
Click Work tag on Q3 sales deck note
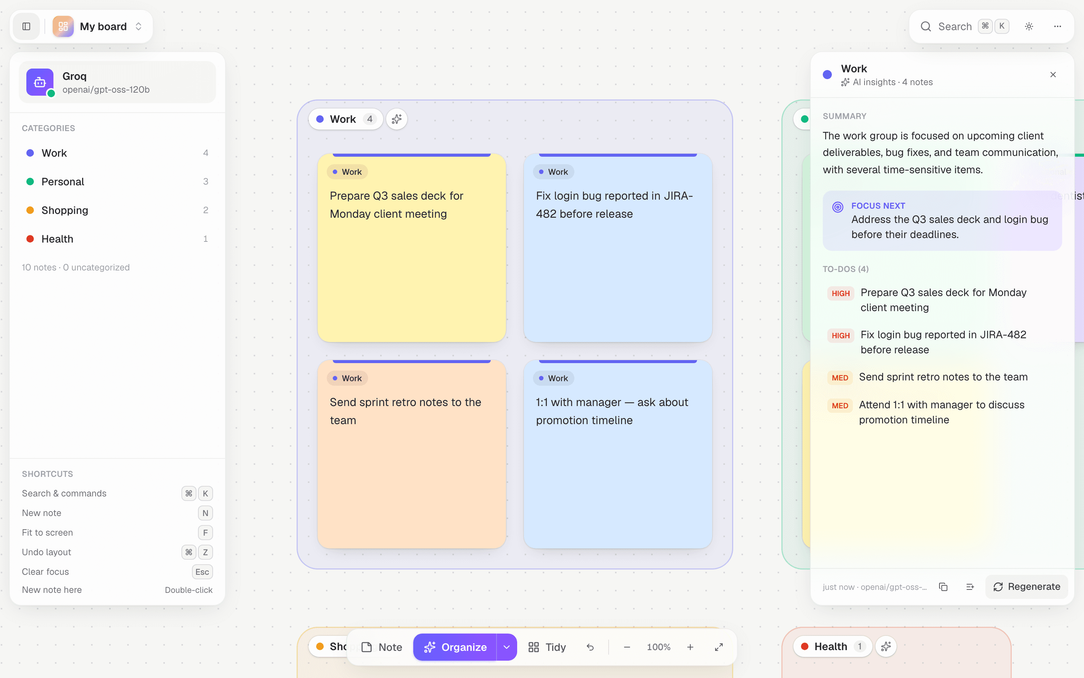[347, 172]
